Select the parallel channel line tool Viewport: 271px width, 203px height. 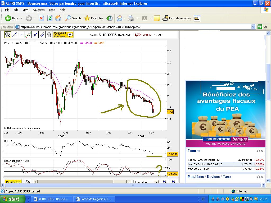point(42,35)
